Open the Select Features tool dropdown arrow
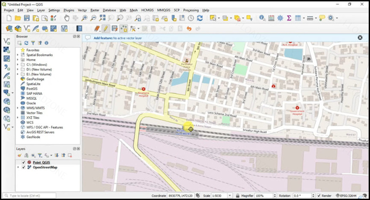 point(219,18)
